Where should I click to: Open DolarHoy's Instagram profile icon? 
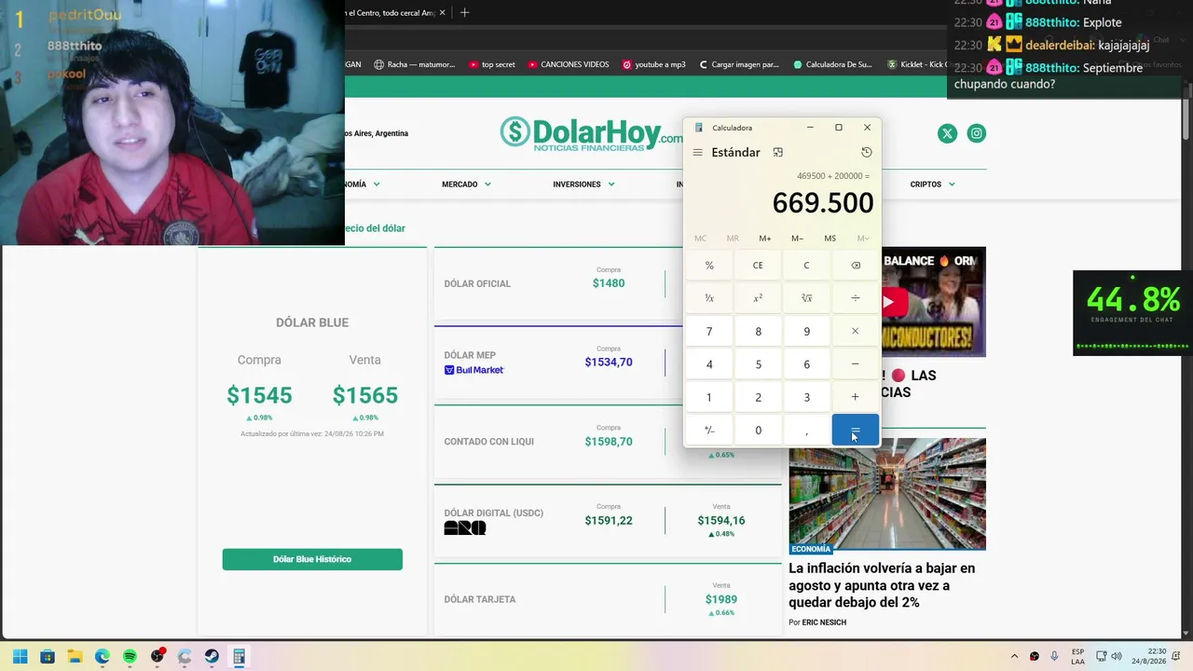point(977,133)
